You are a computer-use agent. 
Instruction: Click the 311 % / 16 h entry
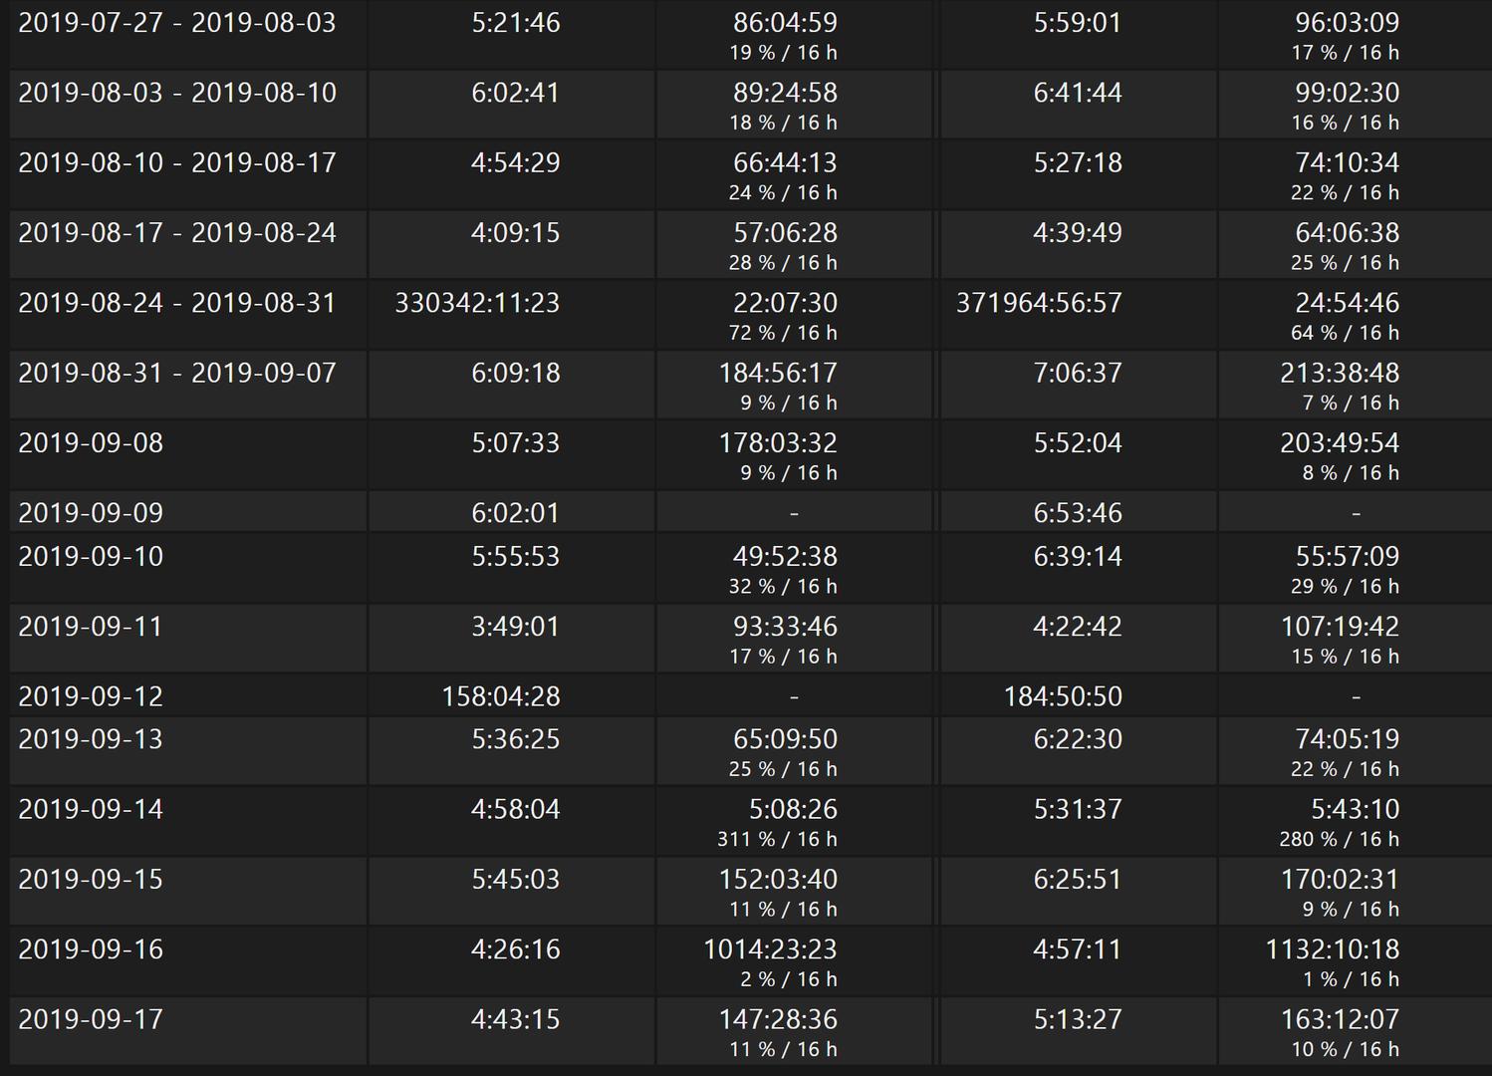(x=777, y=839)
